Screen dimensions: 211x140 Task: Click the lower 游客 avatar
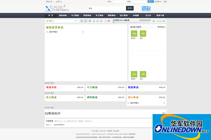[143, 74]
